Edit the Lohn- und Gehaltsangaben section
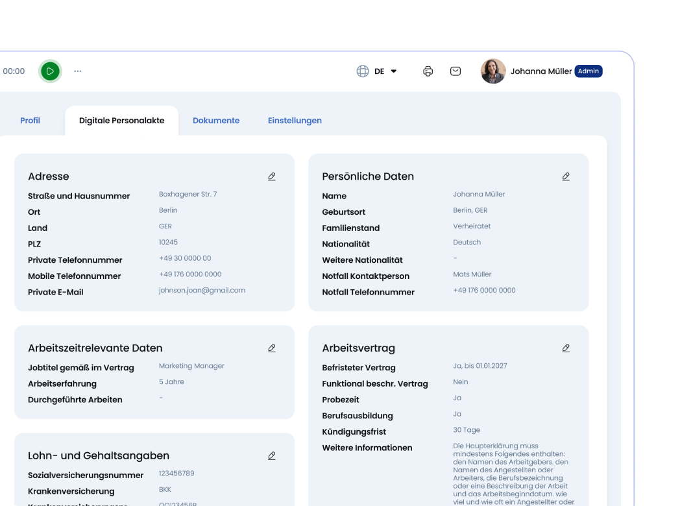 click(272, 455)
